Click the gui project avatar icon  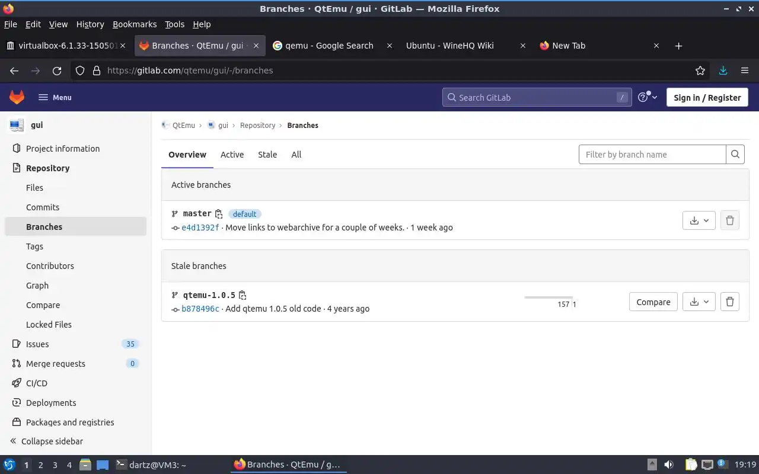[x=17, y=125]
